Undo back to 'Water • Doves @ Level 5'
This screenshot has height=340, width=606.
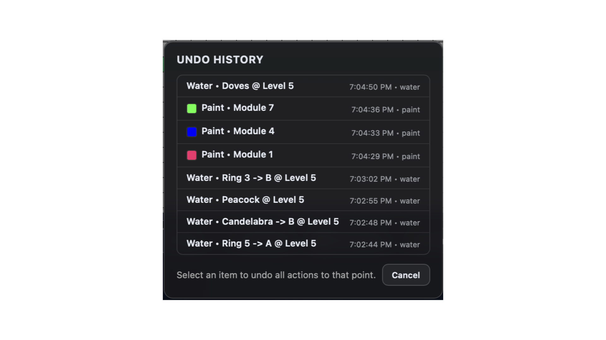coord(240,86)
